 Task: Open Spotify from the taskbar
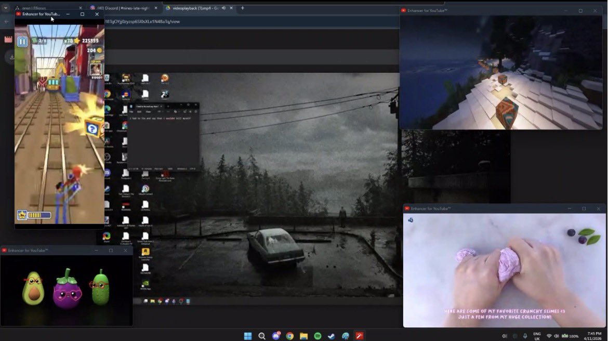pos(318,336)
